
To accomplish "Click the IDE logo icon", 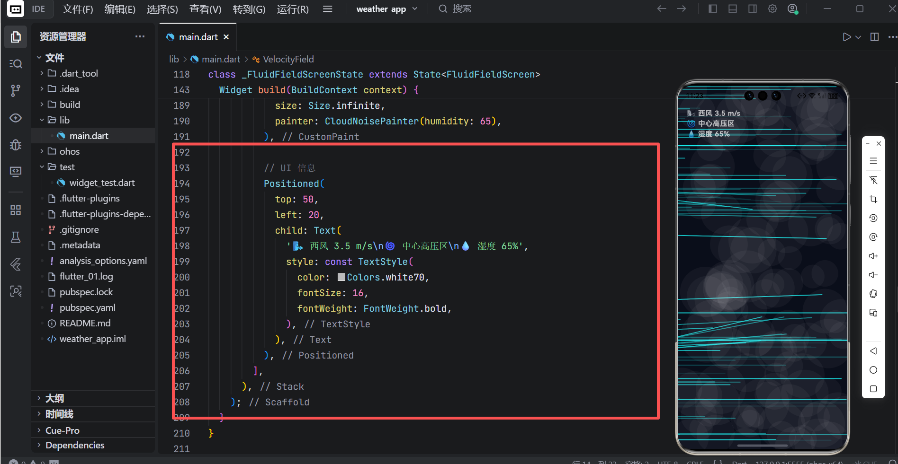I will 16,9.
